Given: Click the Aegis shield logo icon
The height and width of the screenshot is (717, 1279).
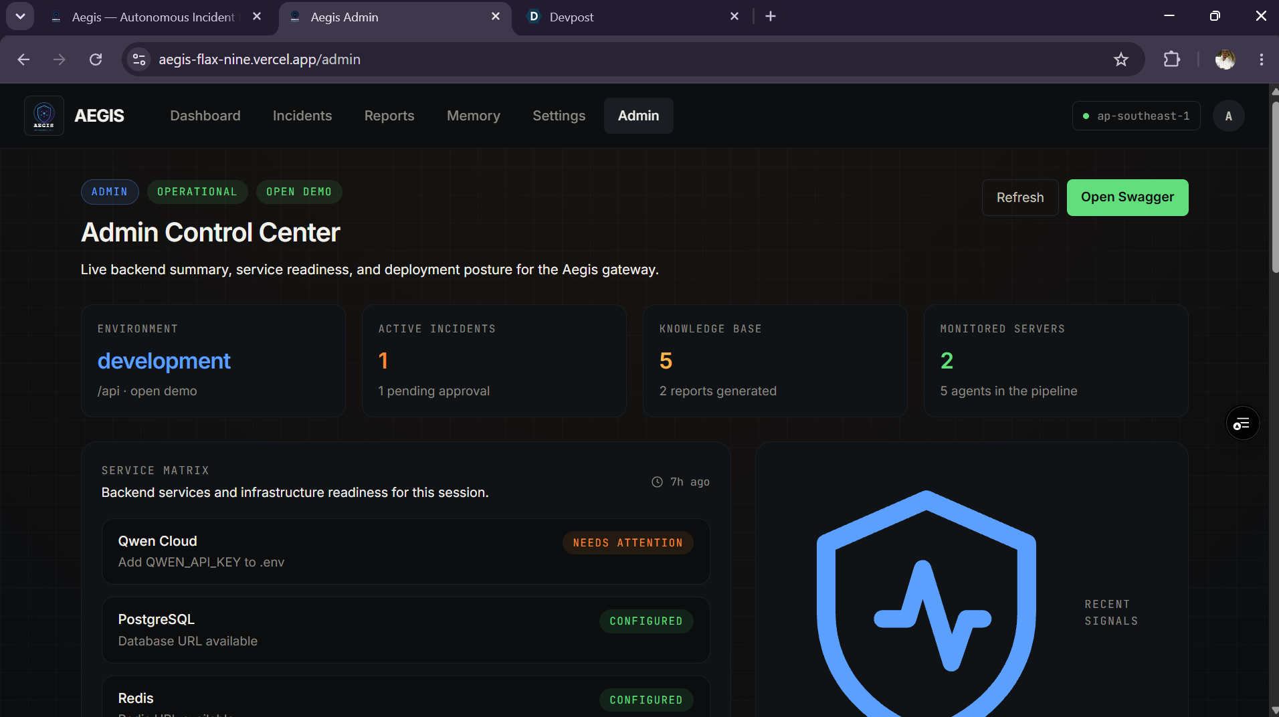Looking at the screenshot, I should coord(44,116).
